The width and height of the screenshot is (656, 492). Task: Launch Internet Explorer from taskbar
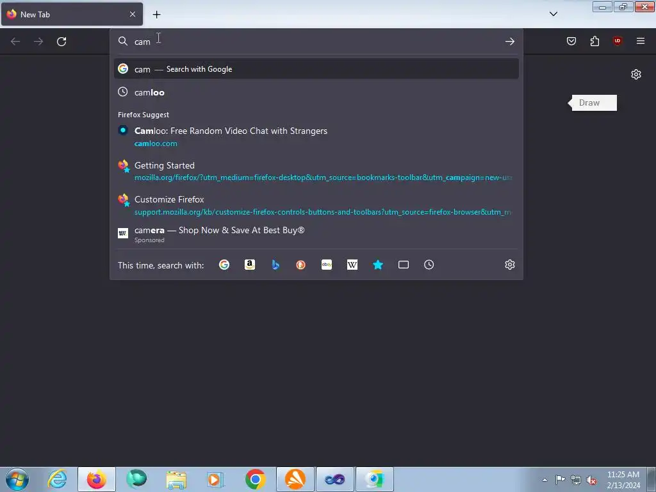coord(57,479)
